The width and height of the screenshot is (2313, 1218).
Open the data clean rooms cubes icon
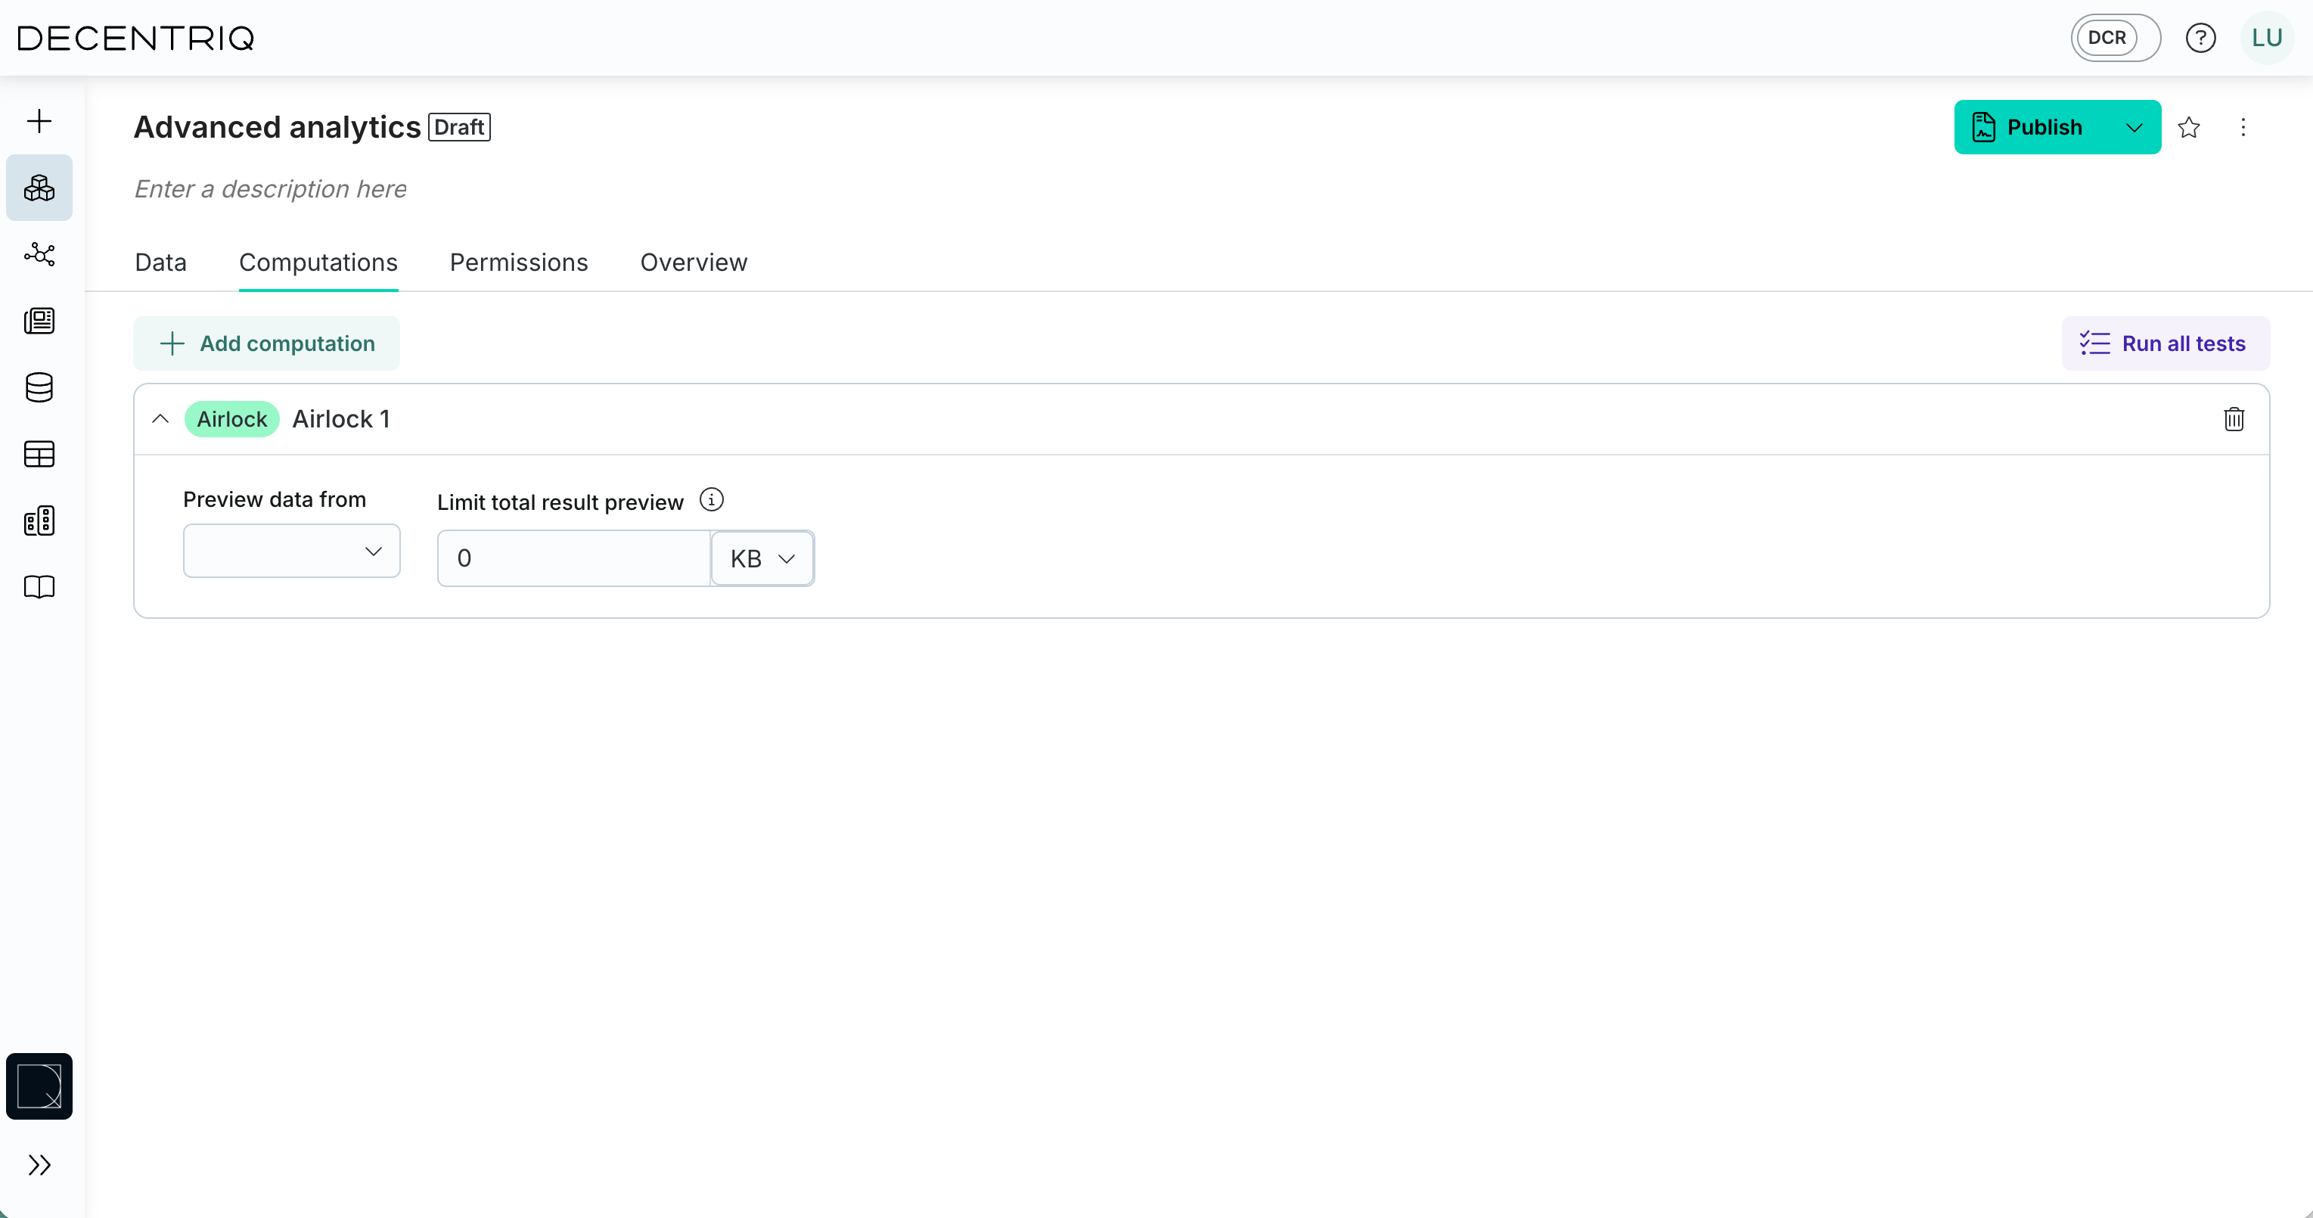39,188
